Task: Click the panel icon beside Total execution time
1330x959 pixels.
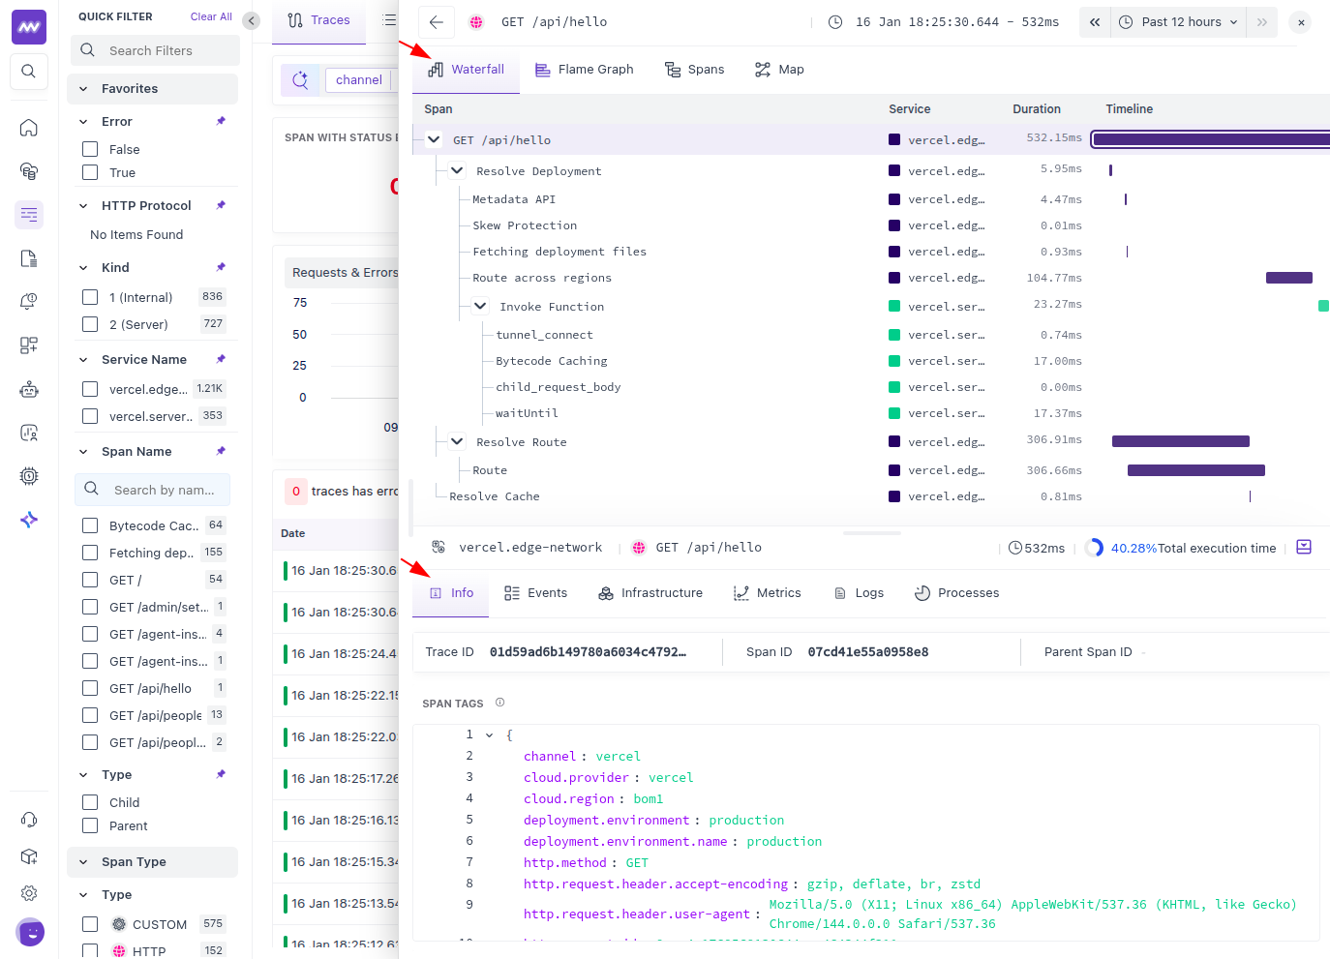Action: (1304, 548)
